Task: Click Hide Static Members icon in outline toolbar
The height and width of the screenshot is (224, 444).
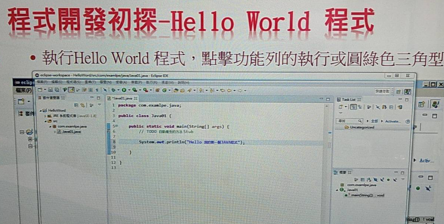Action: 382,180
